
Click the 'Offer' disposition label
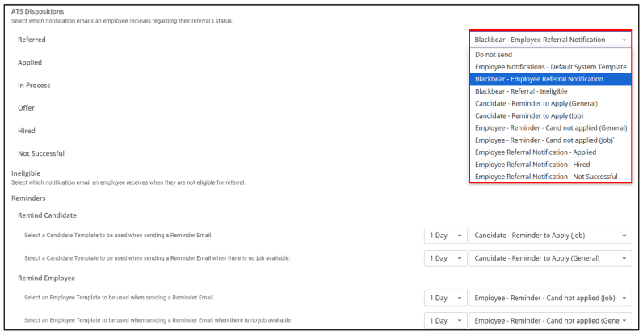pos(26,108)
